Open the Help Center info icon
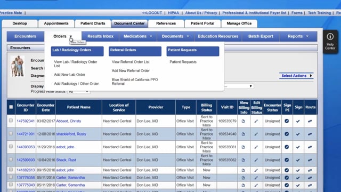 [330, 37]
